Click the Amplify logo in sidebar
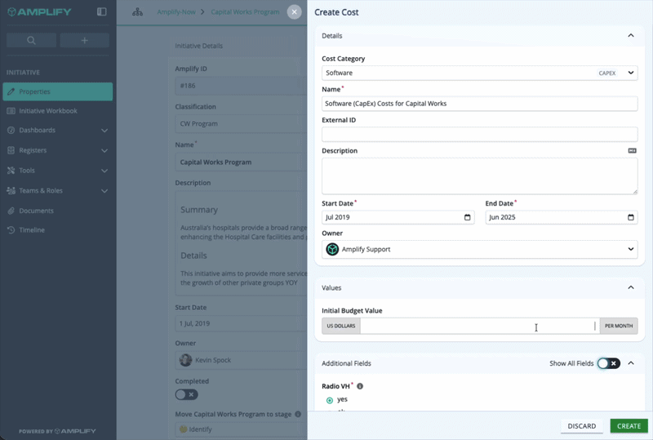Viewport: 653px width, 440px height. (x=39, y=12)
